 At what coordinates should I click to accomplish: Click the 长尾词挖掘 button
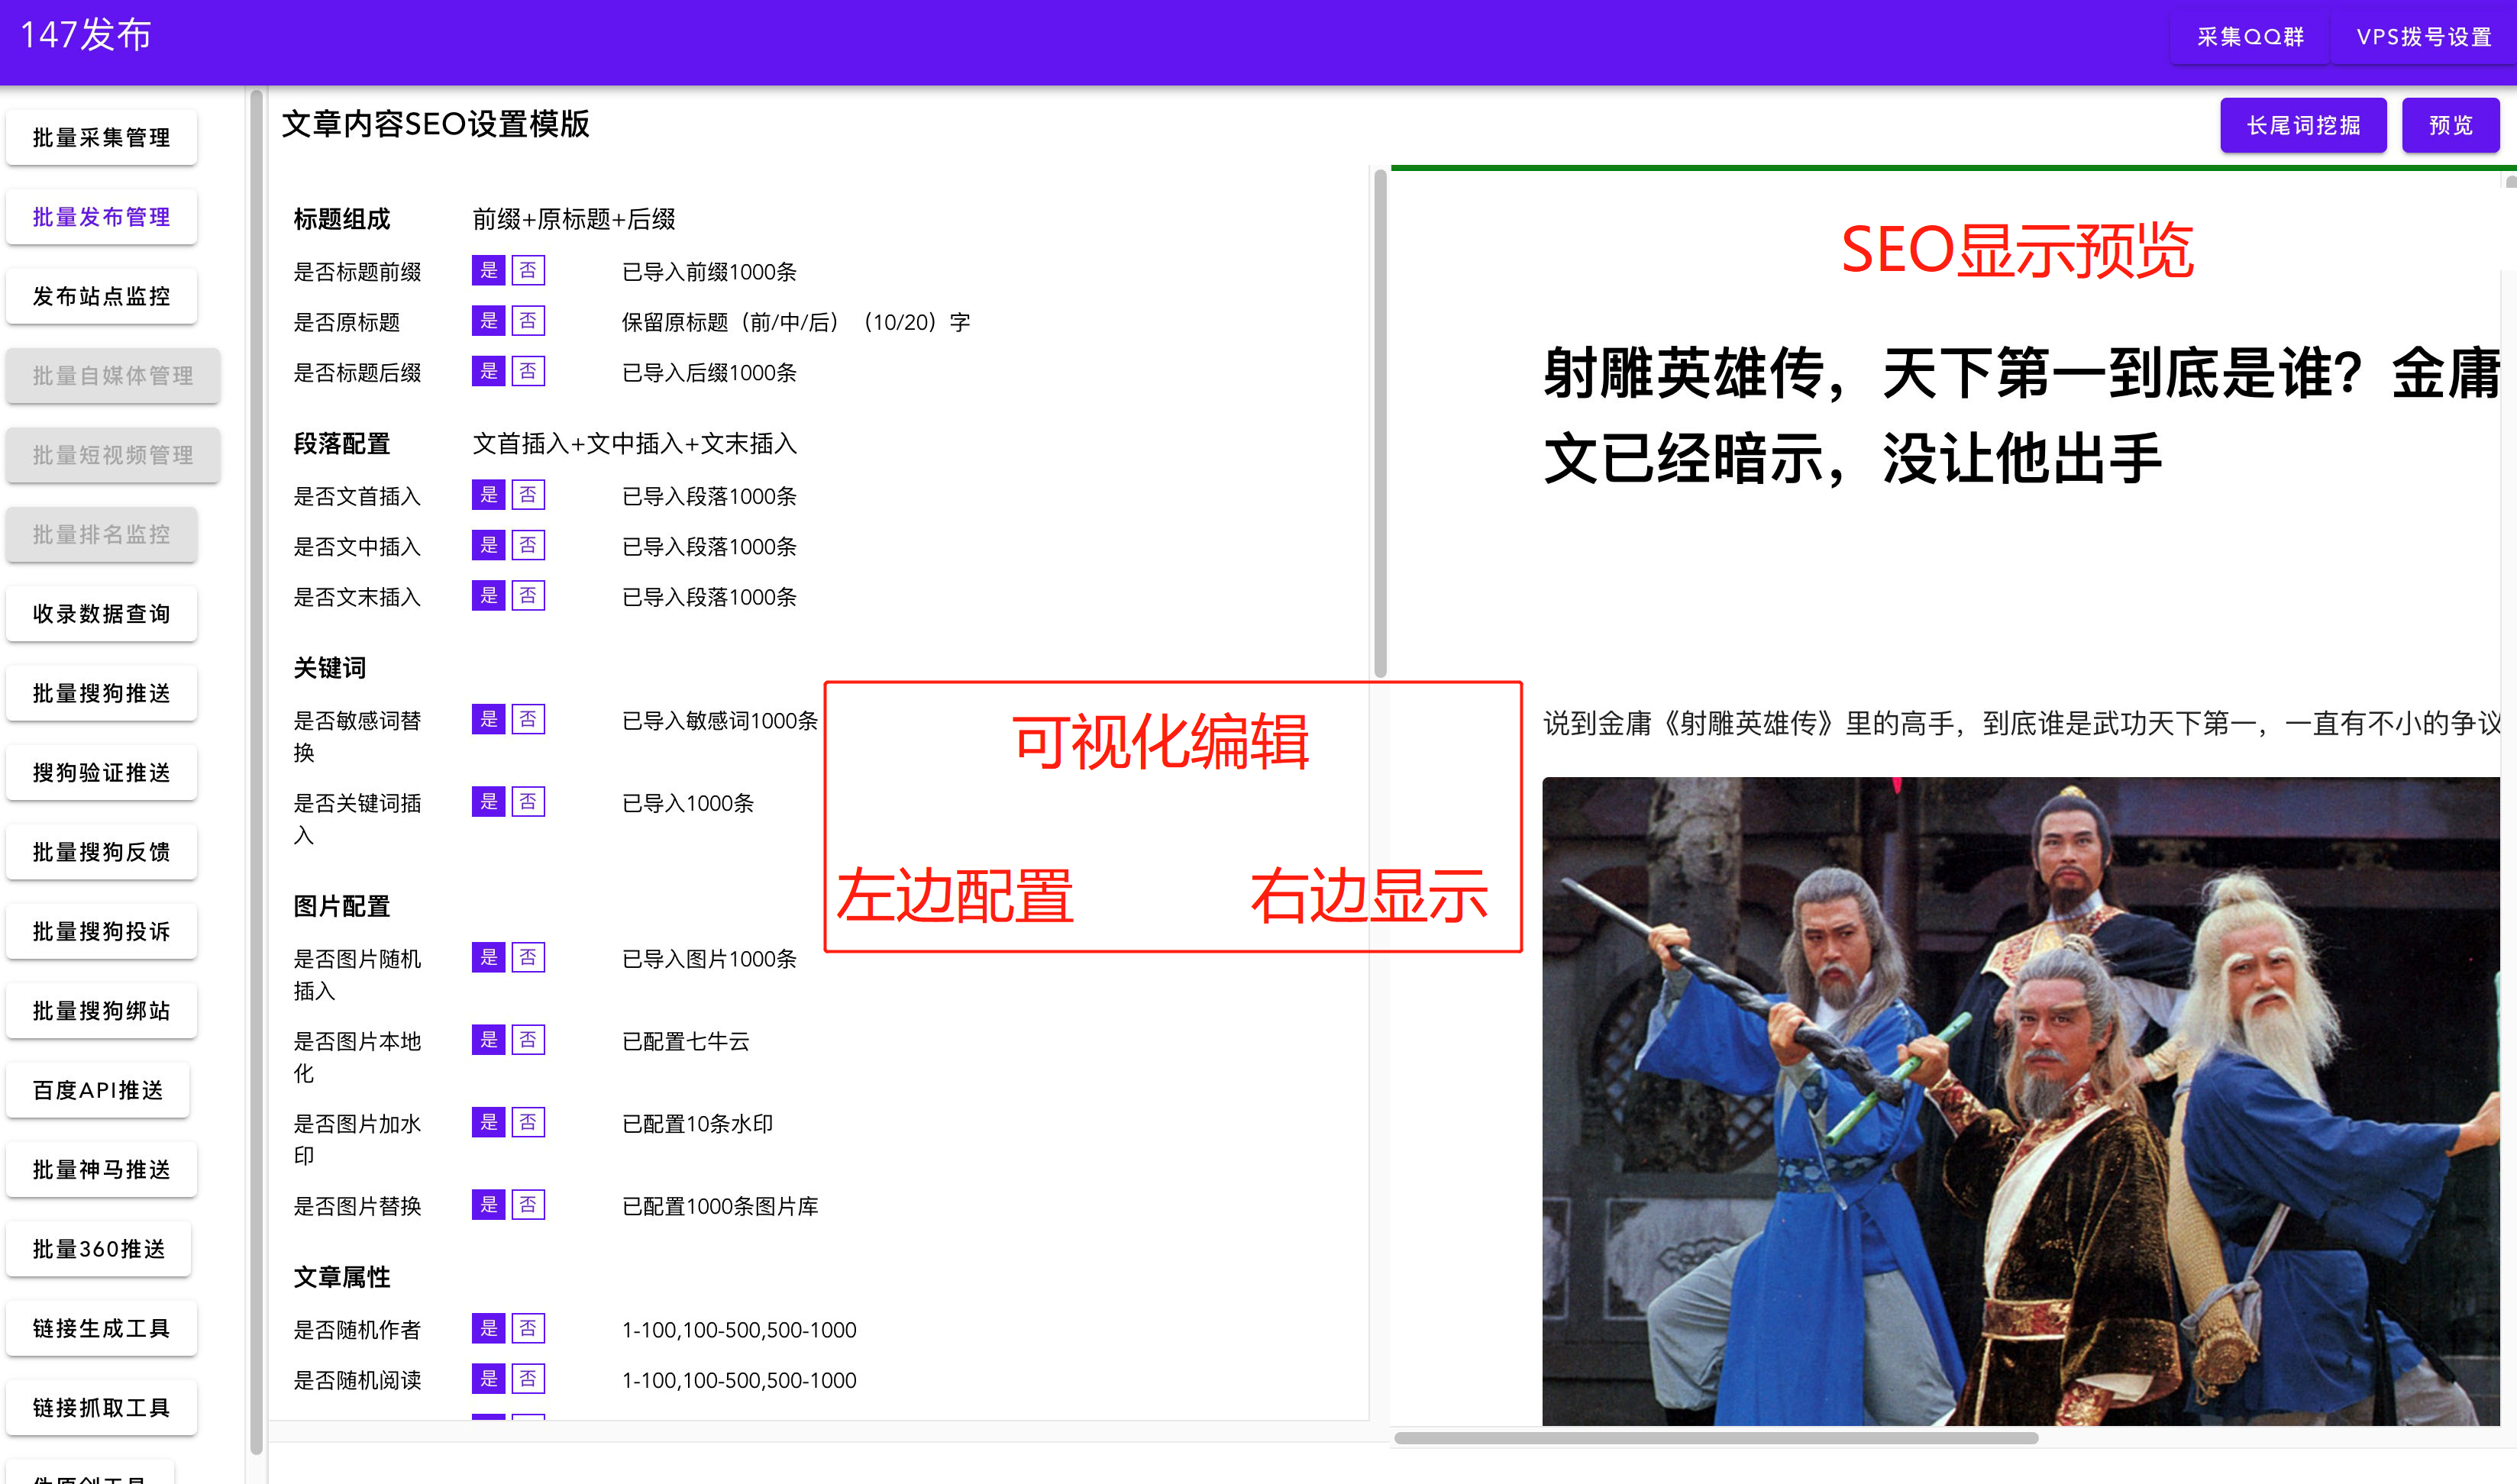2302,124
